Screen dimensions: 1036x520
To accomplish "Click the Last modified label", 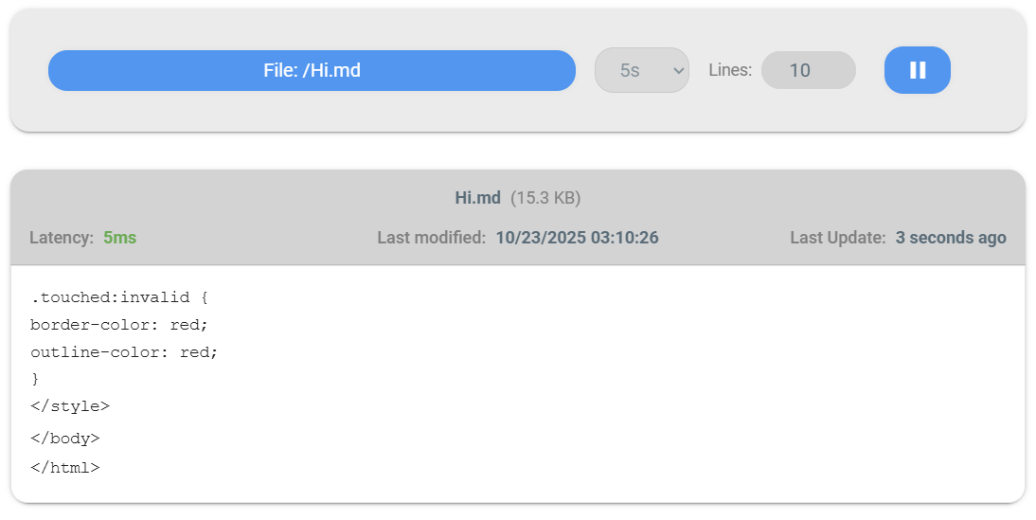I will tap(431, 238).
